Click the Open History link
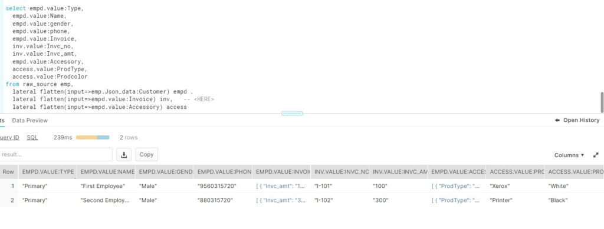Image resolution: width=604 pixels, height=229 pixels. 581,120
